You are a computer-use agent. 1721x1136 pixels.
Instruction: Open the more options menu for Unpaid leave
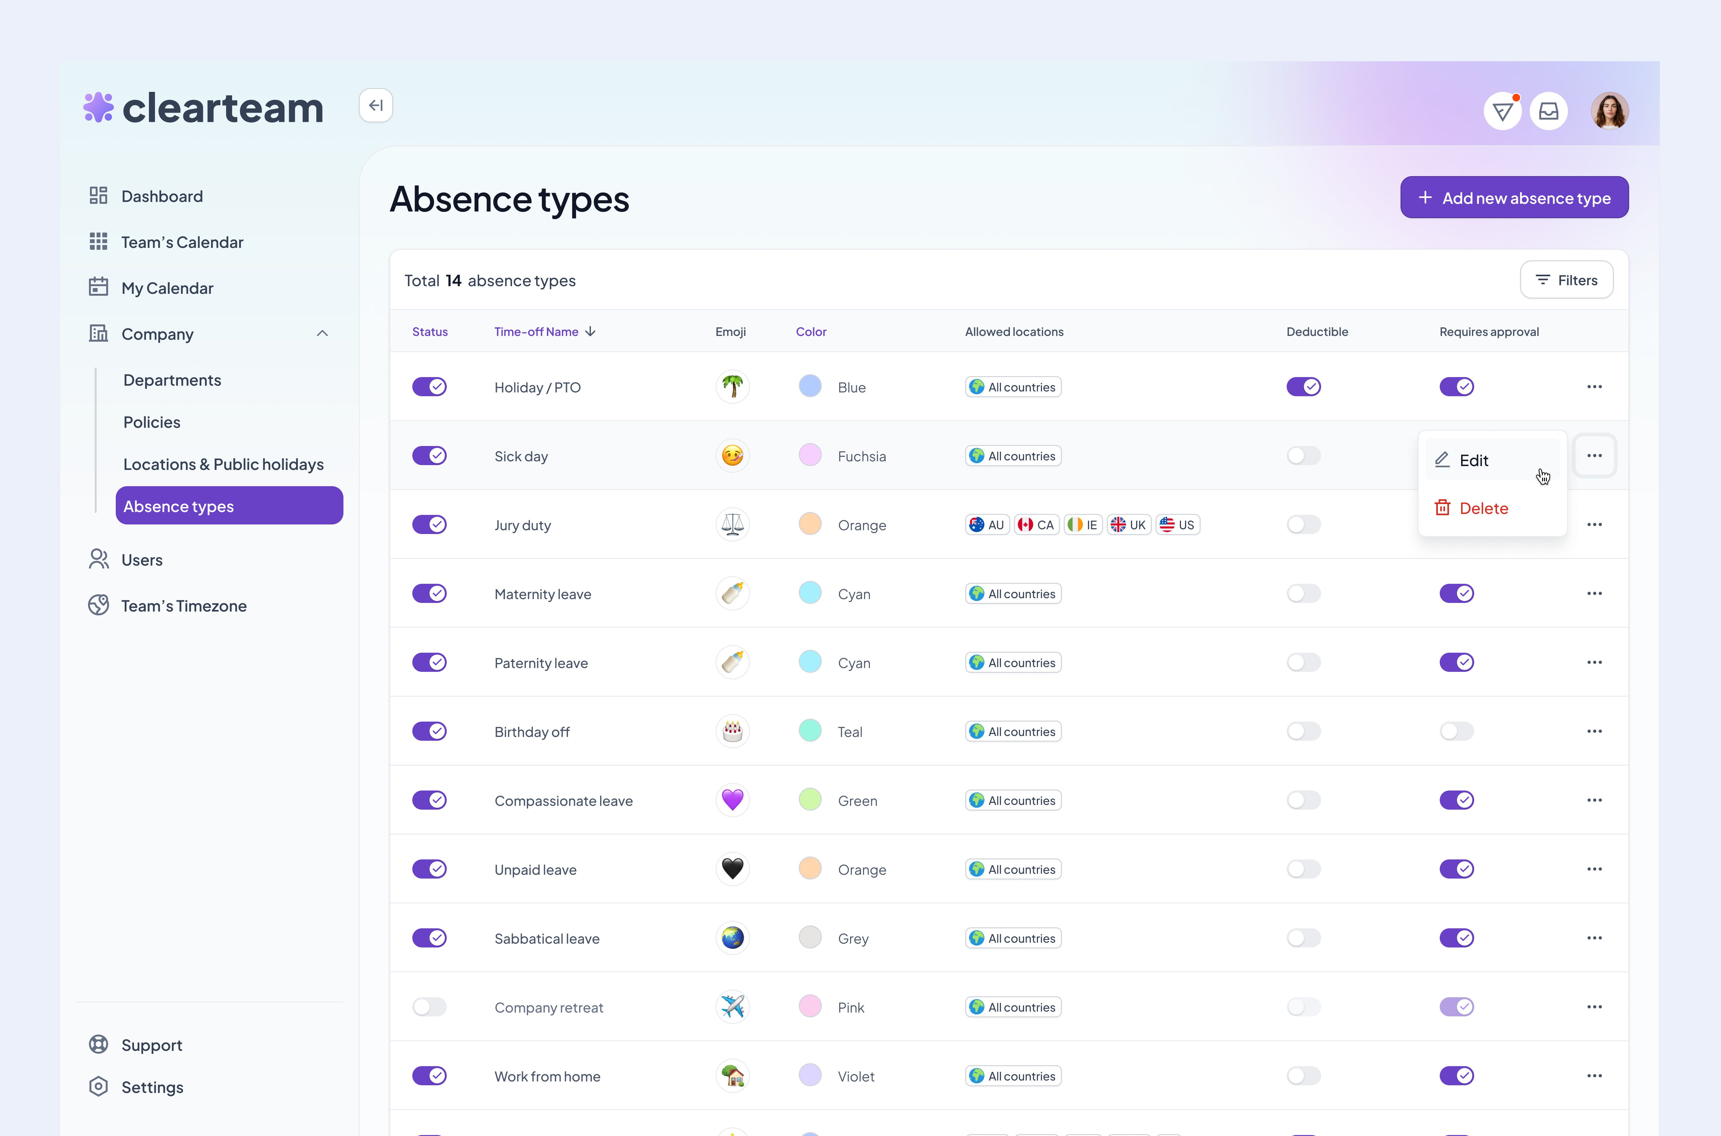point(1594,869)
